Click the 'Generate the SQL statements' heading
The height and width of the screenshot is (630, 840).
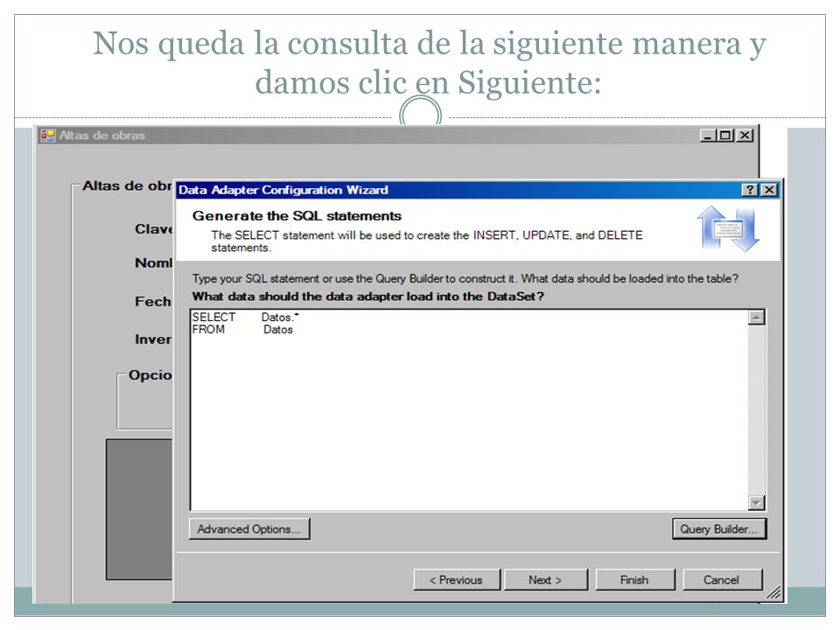[297, 216]
